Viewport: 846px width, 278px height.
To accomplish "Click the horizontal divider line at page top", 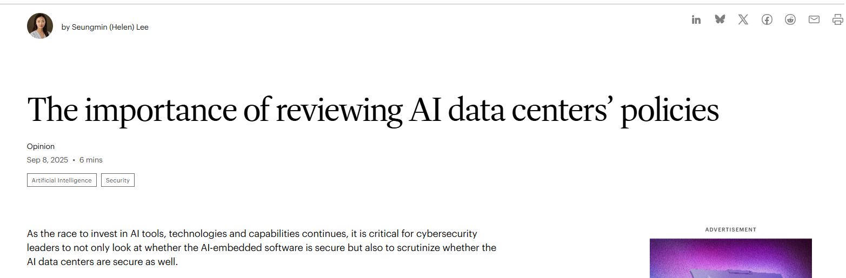I will coord(422,4).
